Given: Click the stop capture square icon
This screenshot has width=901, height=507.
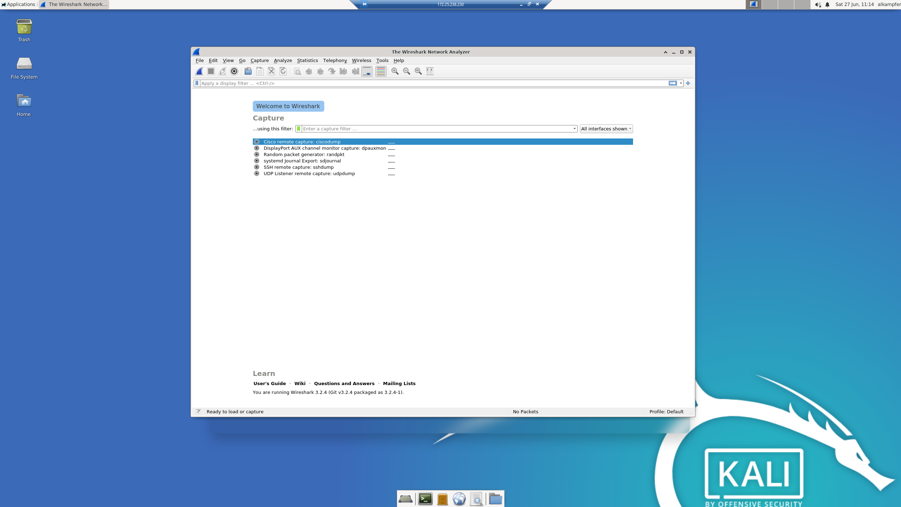Looking at the screenshot, I should point(211,72).
